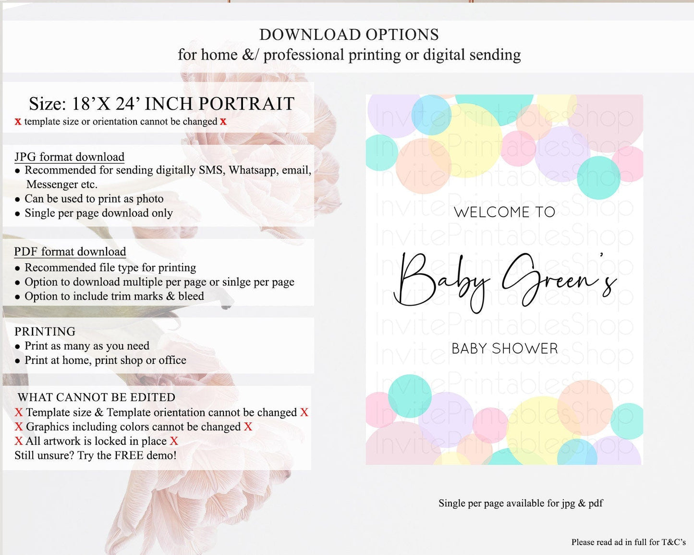Click the red X after "locked in place"
This screenshot has height=555, width=694.
[174, 442]
